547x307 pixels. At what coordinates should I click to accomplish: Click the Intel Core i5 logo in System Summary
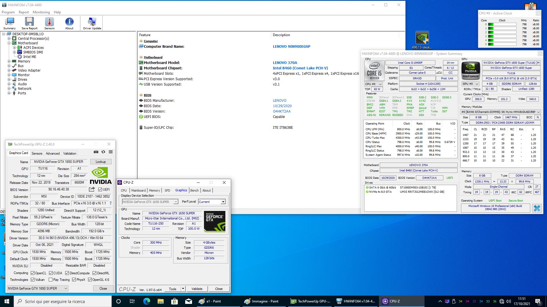click(x=374, y=71)
